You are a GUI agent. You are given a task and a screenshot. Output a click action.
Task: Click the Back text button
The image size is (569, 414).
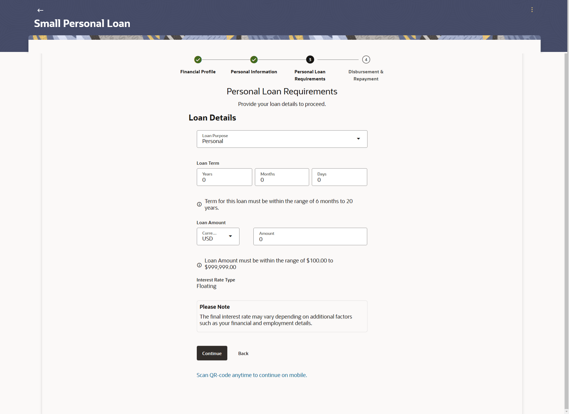243,353
